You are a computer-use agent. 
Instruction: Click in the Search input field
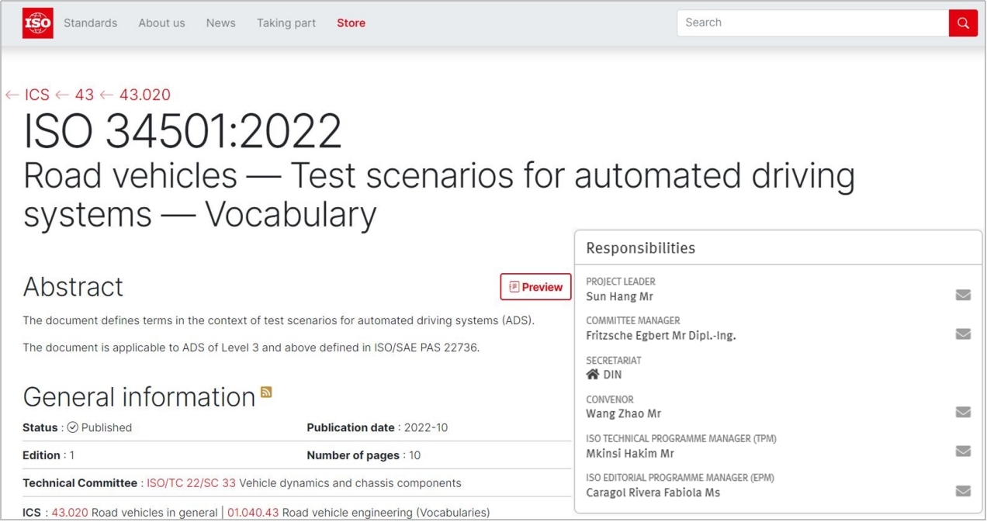click(x=812, y=23)
